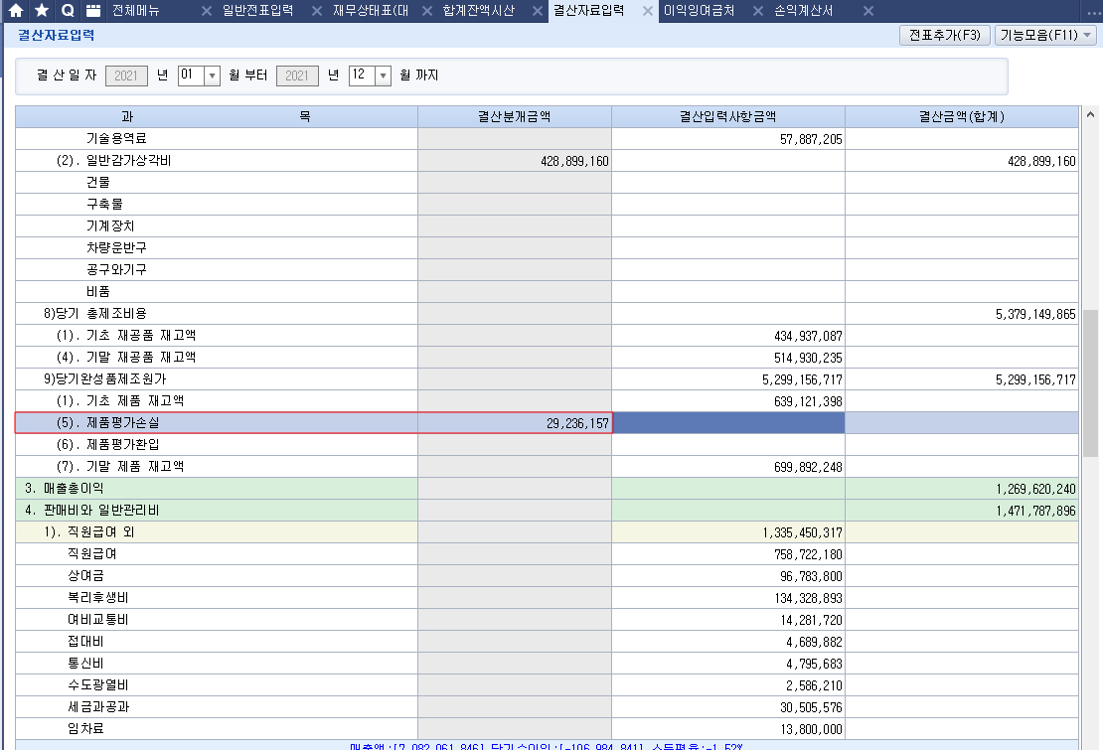Viewport: 1103px width, 750px height.
Task: Close the 손익계산서 tab
Action: coord(867,11)
